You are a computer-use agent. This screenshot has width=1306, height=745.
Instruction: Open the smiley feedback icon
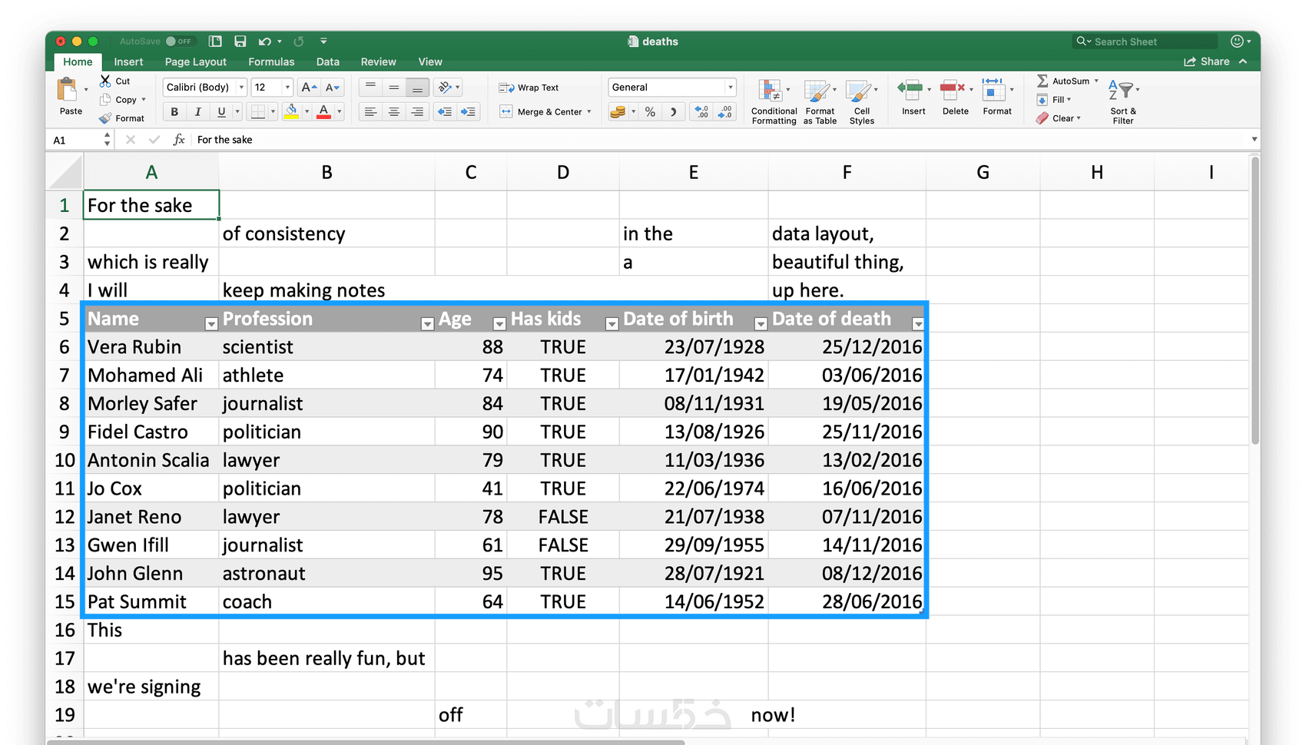coord(1237,41)
